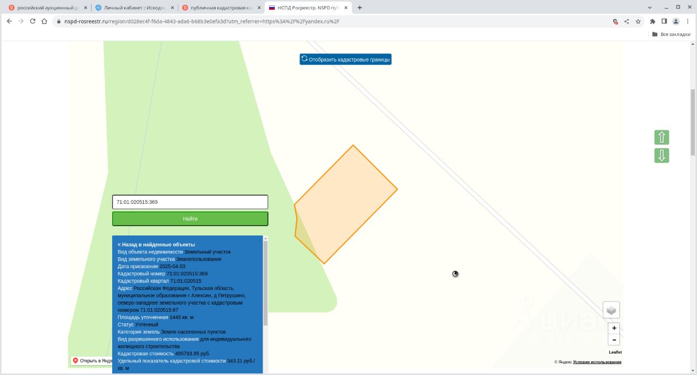Bookmark this page with the star
This screenshot has width=697, height=375.
point(638,21)
